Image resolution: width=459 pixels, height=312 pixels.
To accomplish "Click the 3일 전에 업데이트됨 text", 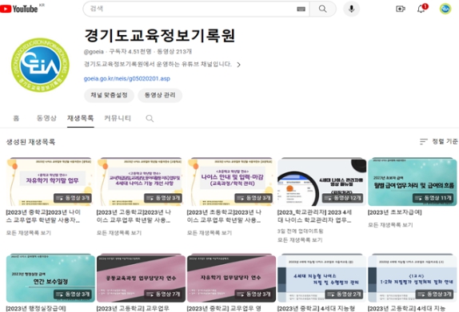I will point(300,231).
